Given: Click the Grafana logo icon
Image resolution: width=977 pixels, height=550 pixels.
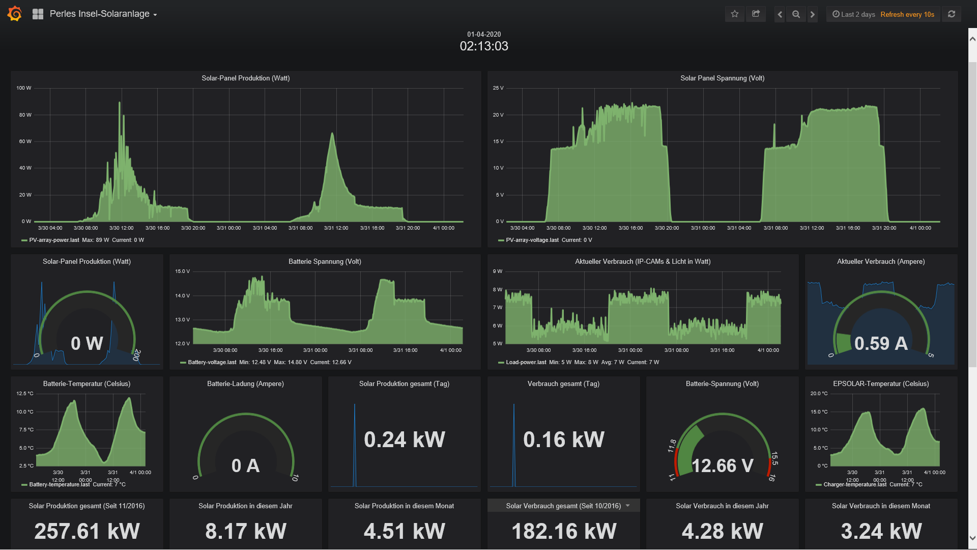Looking at the screenshot, I should pyautogui.click(x=15, y=14).
